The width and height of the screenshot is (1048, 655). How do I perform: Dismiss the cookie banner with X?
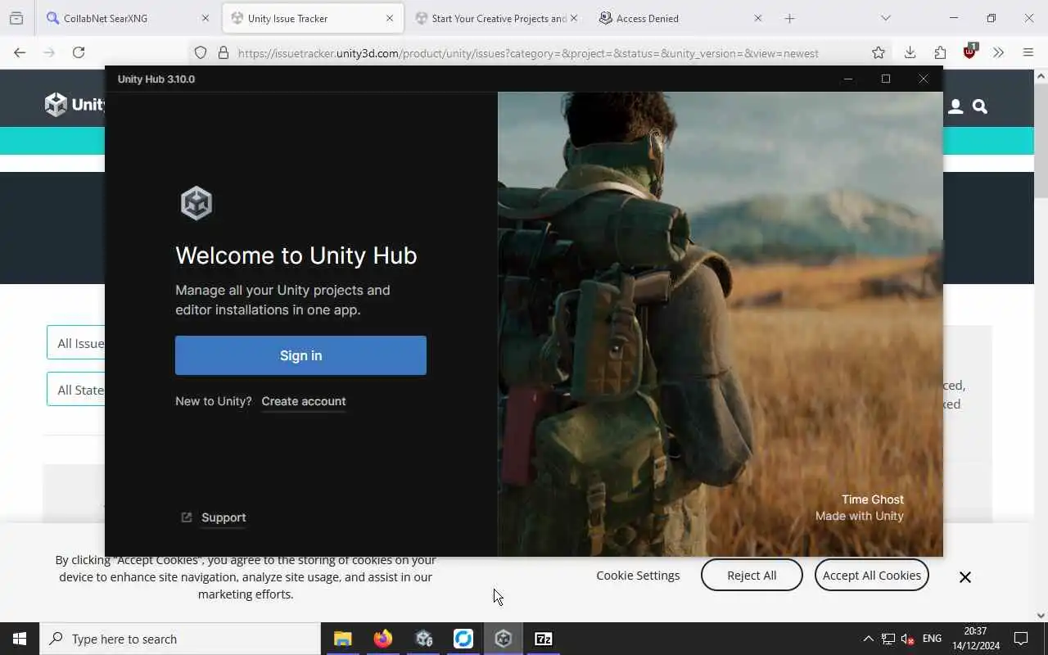[965, 577]
